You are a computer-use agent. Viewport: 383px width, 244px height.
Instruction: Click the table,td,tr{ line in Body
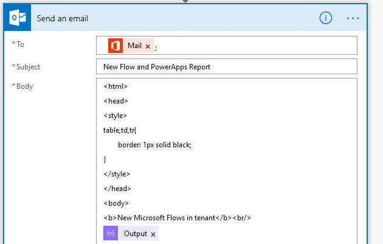point(120,130)
